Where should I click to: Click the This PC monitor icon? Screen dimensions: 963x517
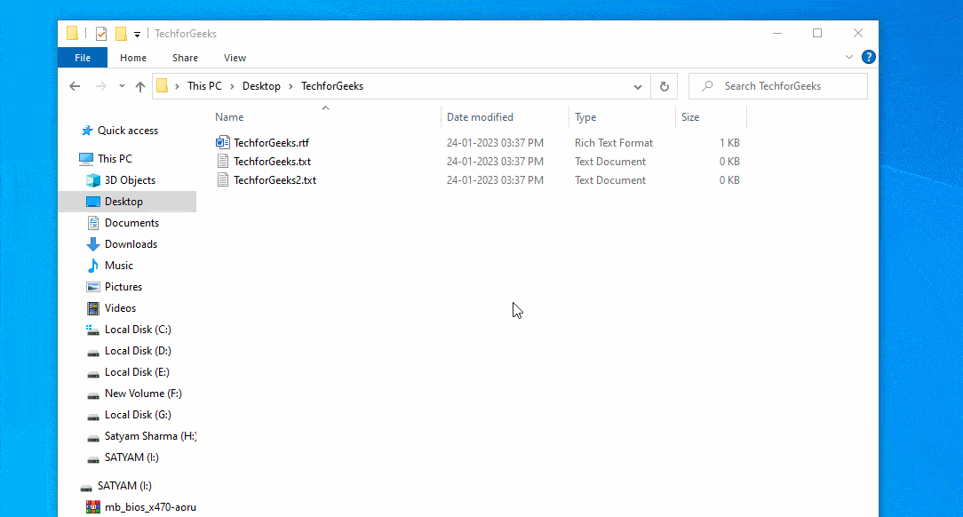pyautogui.click(x=86, y=159)
